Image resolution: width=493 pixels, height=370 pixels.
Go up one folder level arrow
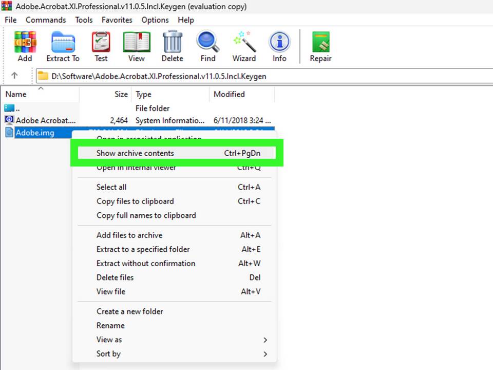click(14, 76)
